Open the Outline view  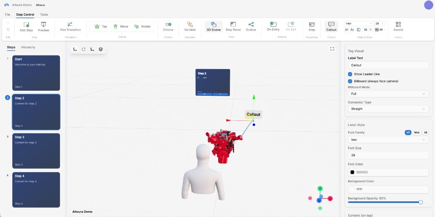[x=251, y=27]
